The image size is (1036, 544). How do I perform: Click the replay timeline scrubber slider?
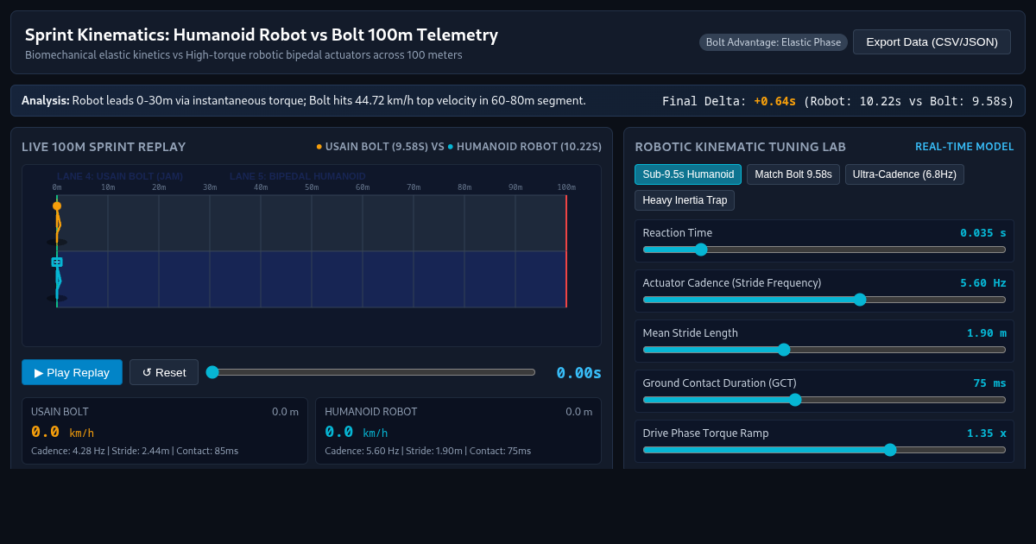[370, 372]
